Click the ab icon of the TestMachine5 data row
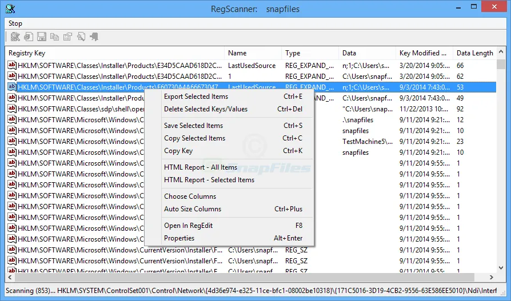The image size is (511, 301). coord(12,141)
